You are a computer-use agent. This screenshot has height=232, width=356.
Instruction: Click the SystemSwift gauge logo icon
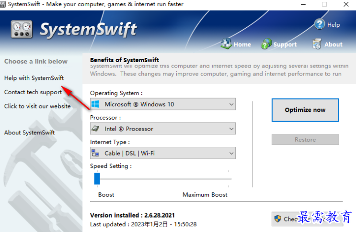[22, 29]
